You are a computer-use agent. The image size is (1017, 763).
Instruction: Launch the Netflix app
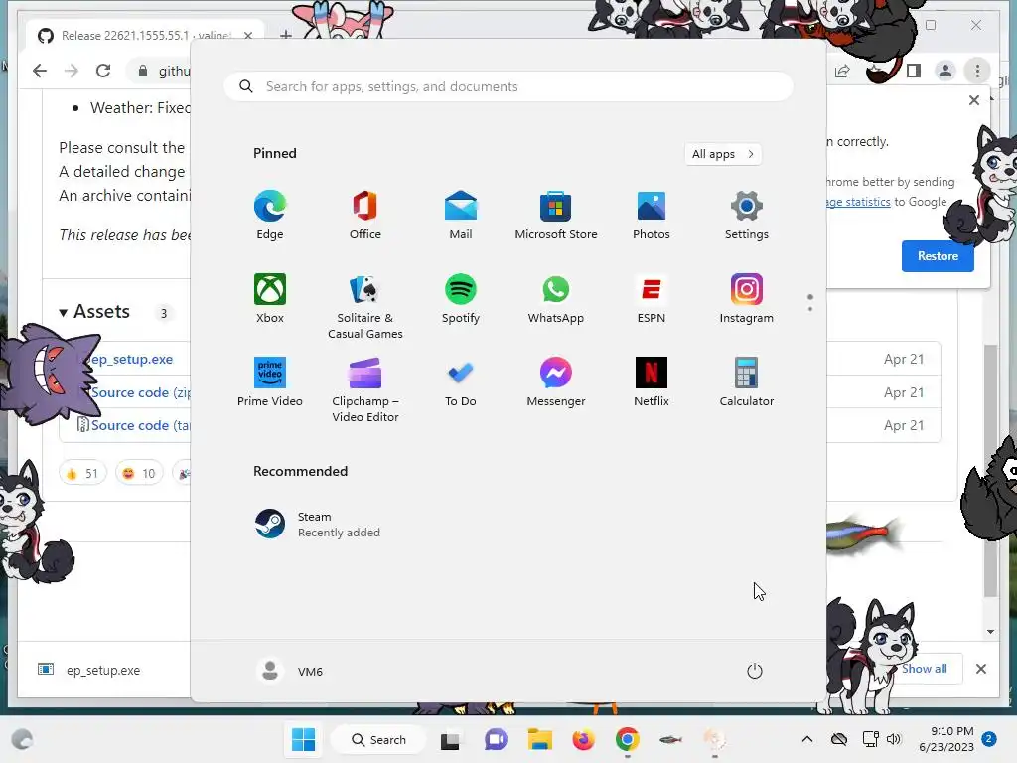652,382
